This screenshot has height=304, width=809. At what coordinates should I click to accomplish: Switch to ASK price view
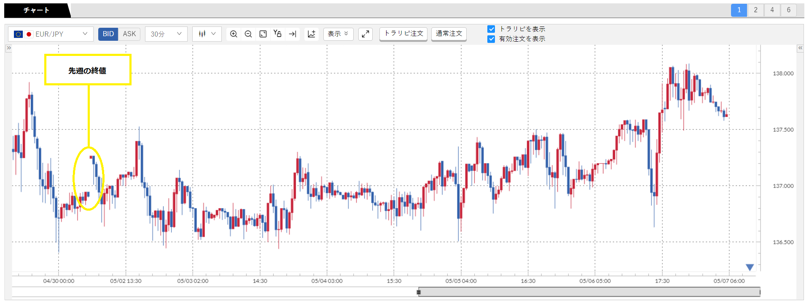click(x=129, y=34)
